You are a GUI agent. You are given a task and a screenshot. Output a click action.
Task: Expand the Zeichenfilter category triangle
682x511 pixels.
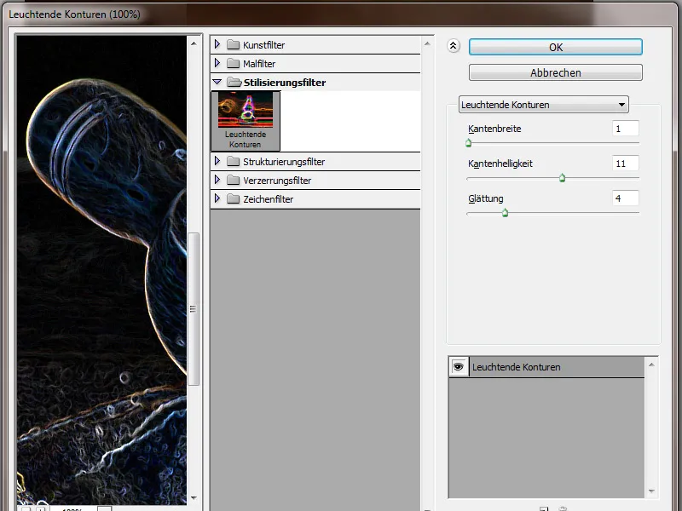217,198
